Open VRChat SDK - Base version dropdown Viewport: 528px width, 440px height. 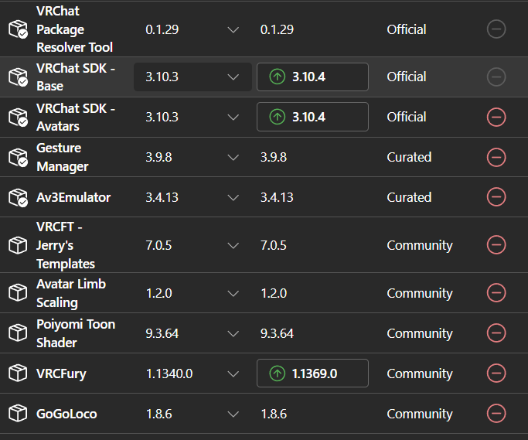tap(192, 77)
